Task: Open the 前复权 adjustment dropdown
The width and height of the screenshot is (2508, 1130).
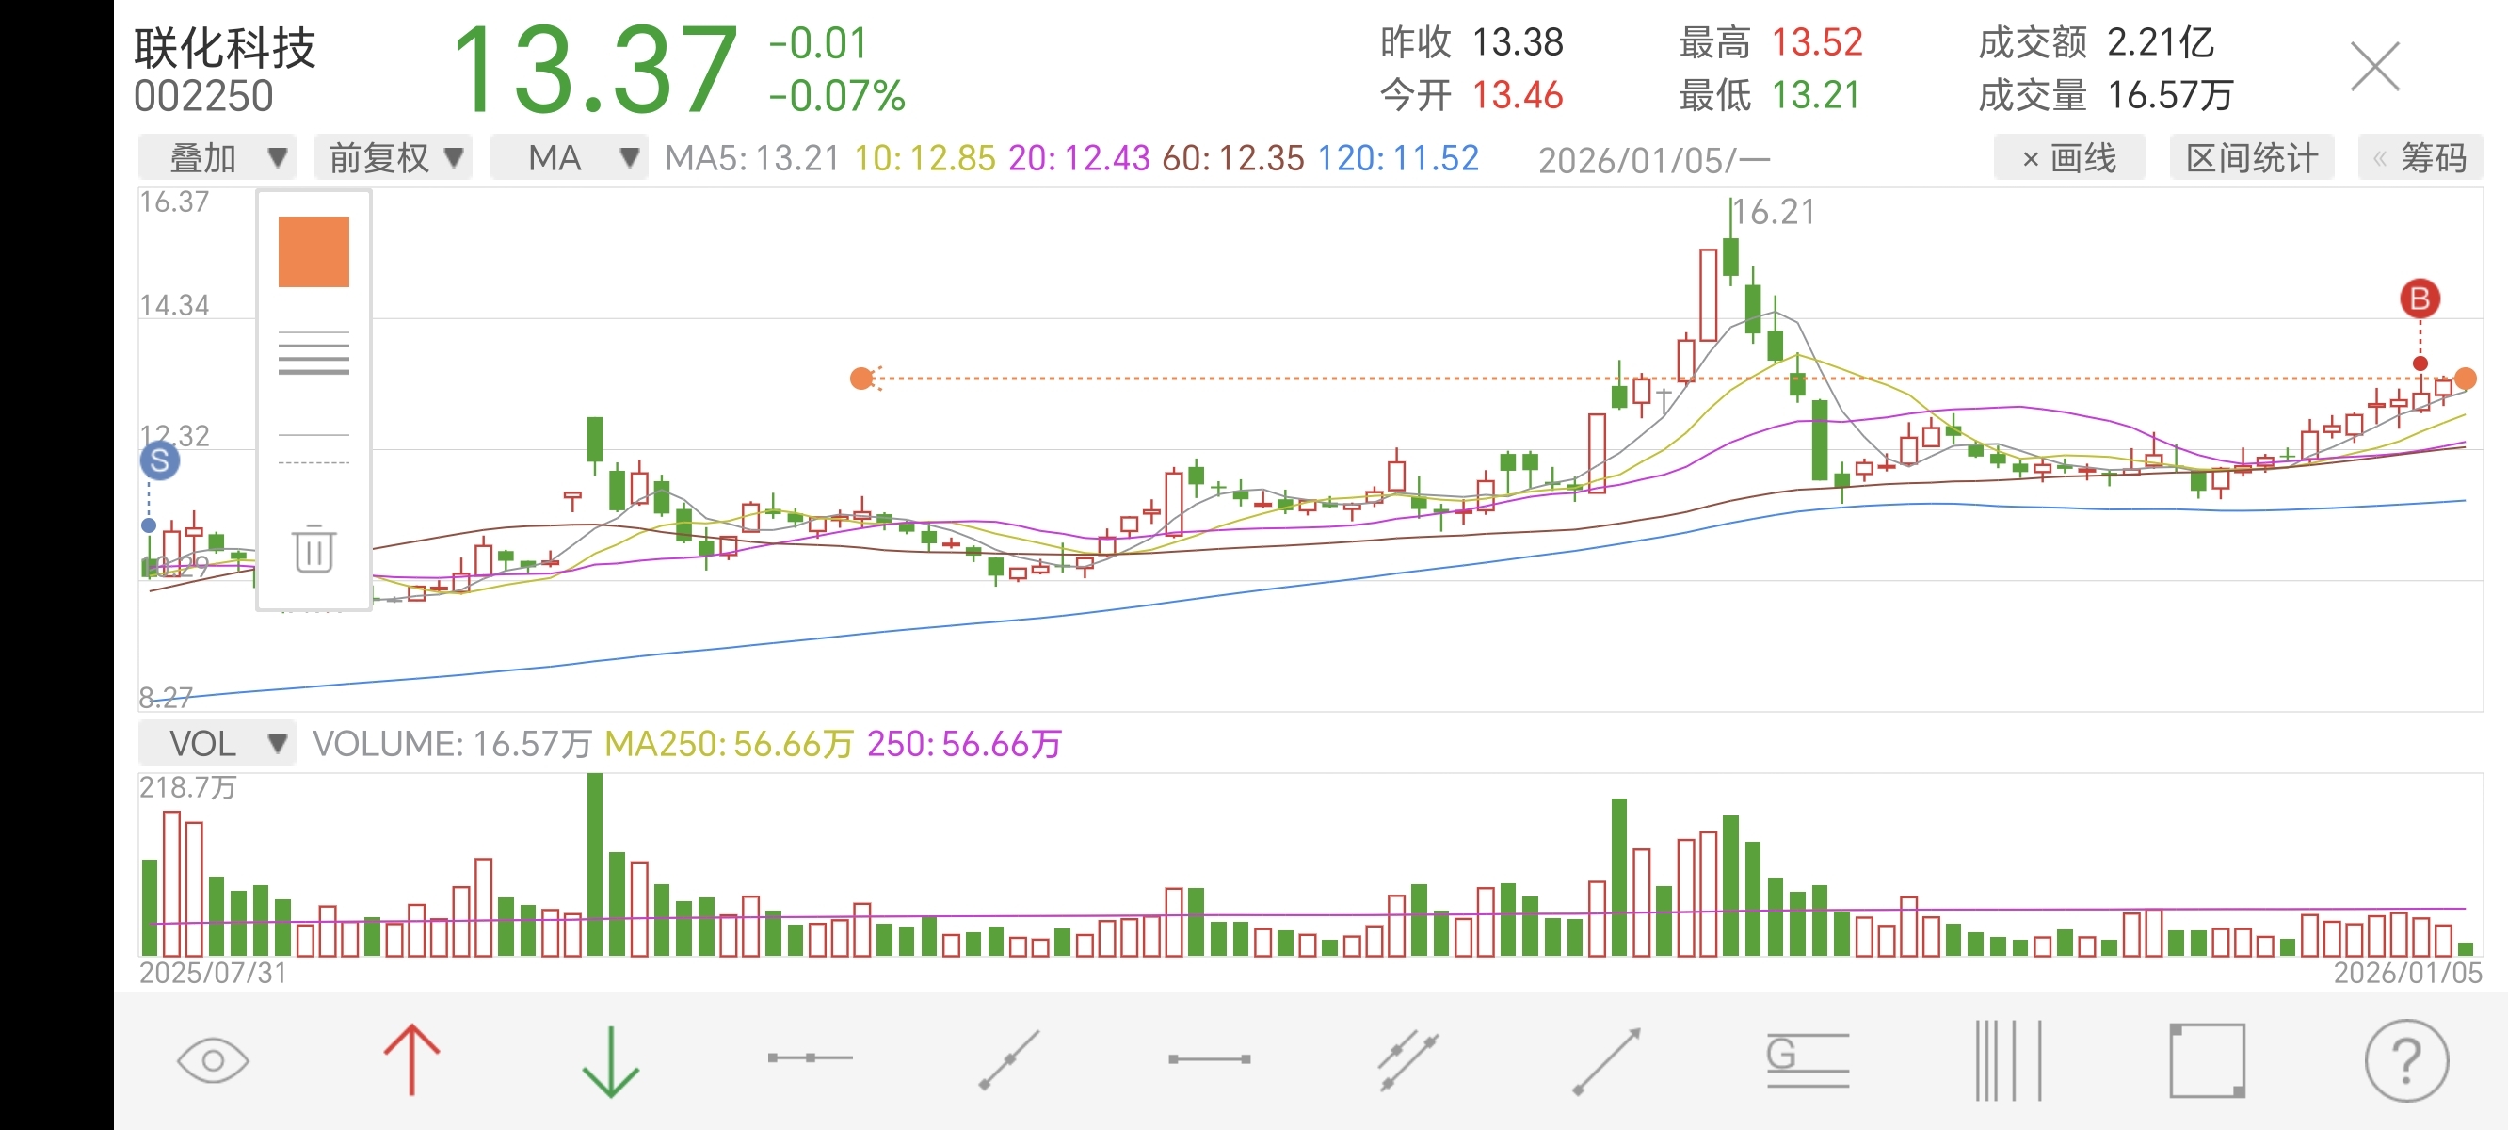Action: pos(394,158)
